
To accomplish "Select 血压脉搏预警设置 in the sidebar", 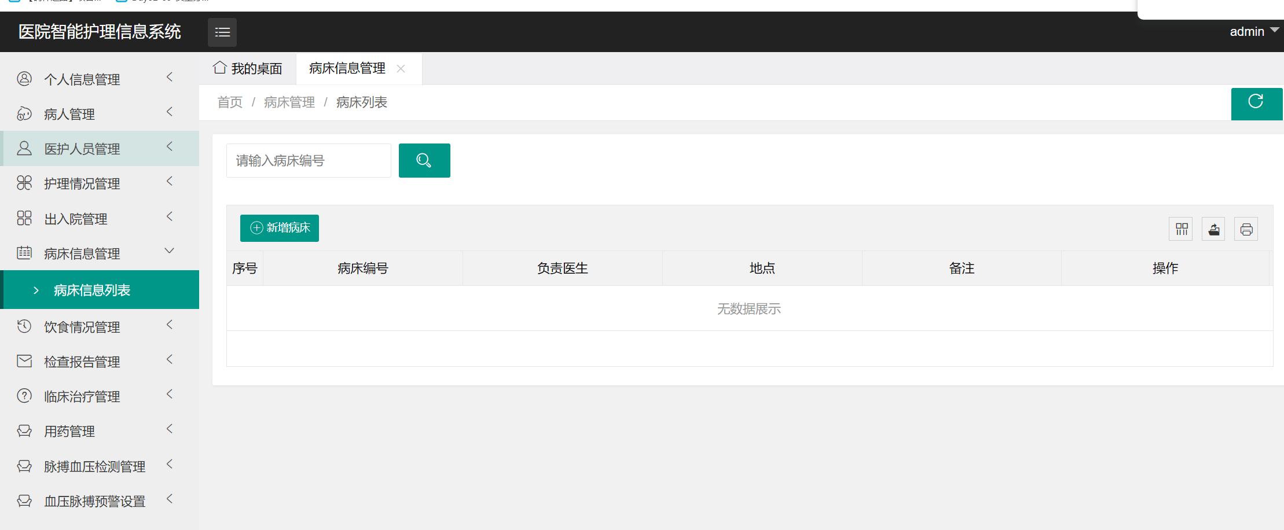I will click(94, 500).
